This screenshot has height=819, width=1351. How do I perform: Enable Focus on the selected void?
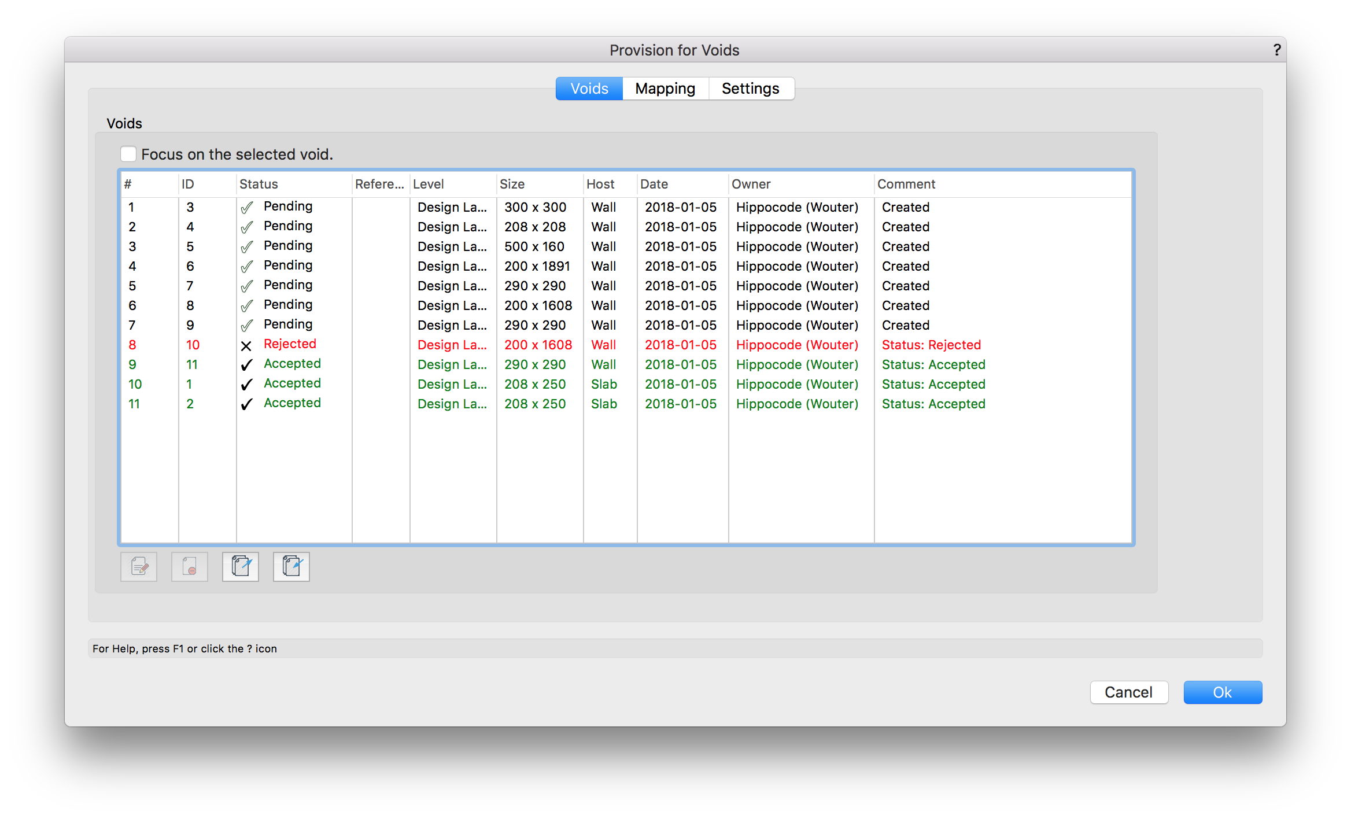click(x=128, y=154)
